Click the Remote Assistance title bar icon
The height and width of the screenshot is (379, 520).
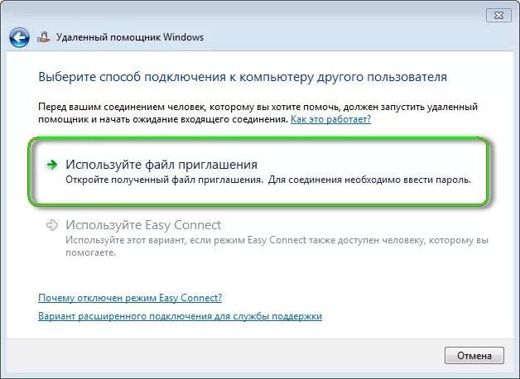click(44, 37)
